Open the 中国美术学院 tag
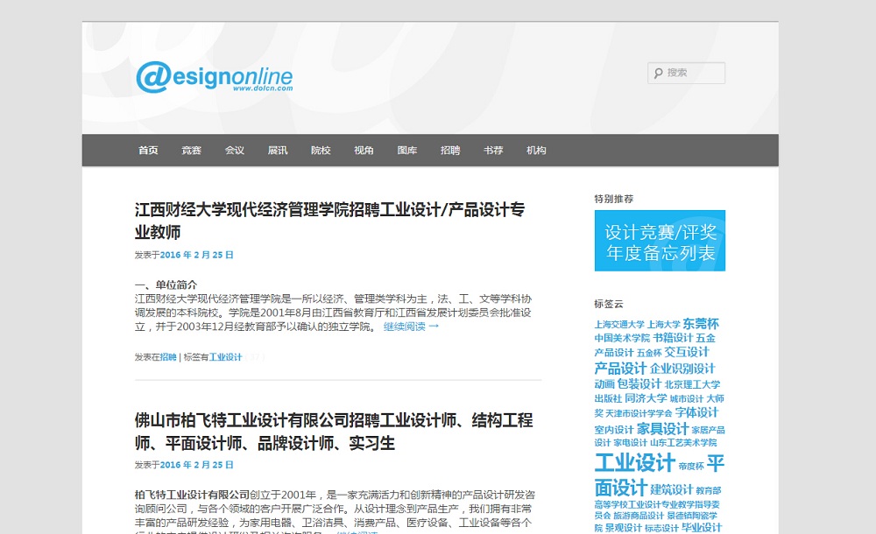 coord(622,338)
